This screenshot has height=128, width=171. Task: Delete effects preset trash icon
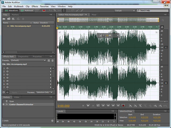(x=52, y=61)
